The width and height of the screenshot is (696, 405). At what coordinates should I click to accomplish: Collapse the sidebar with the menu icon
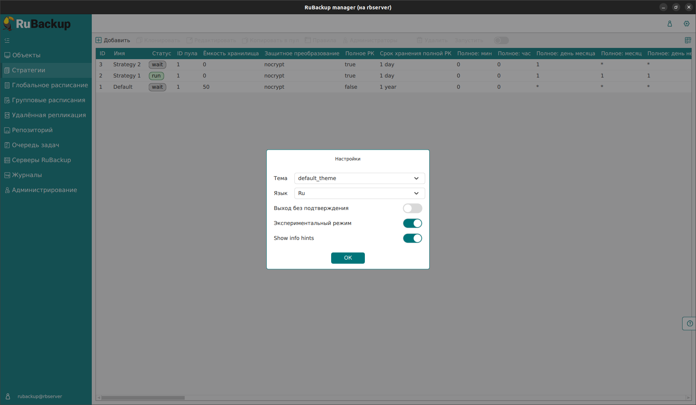(7, 40)
